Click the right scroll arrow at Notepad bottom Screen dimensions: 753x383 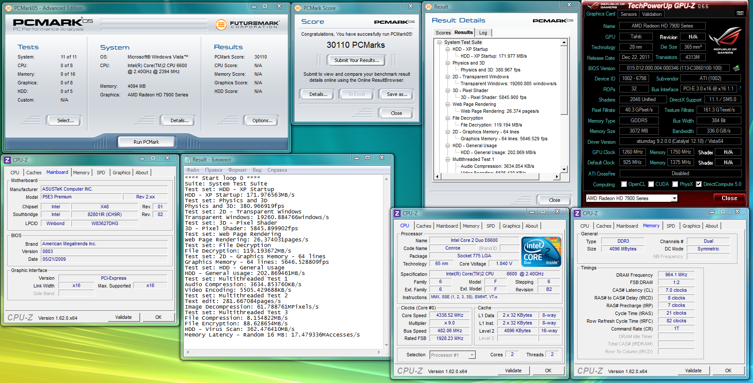point(379,352)
